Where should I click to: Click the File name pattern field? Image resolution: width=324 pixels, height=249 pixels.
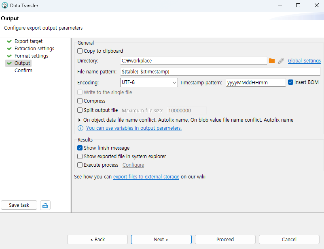pyautogui.click(x=220, y=71)
